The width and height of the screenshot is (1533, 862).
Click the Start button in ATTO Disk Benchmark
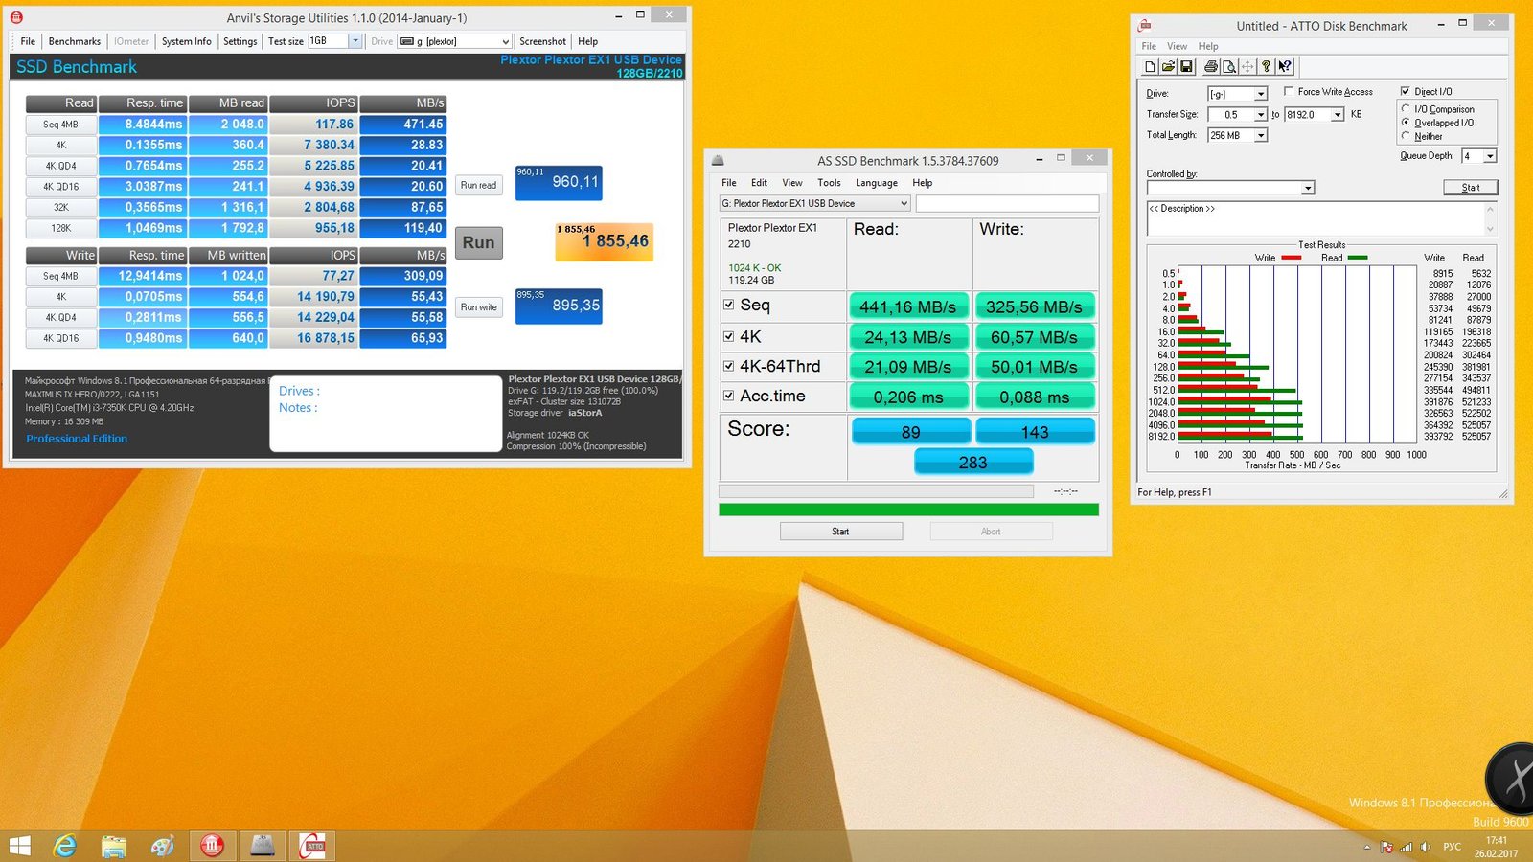[1471, 188]
